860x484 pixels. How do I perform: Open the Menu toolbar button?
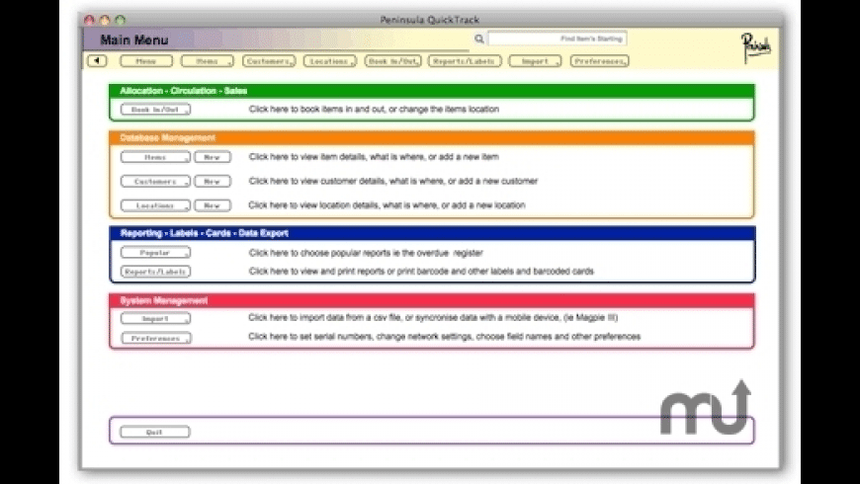click(x=146, y=61)
